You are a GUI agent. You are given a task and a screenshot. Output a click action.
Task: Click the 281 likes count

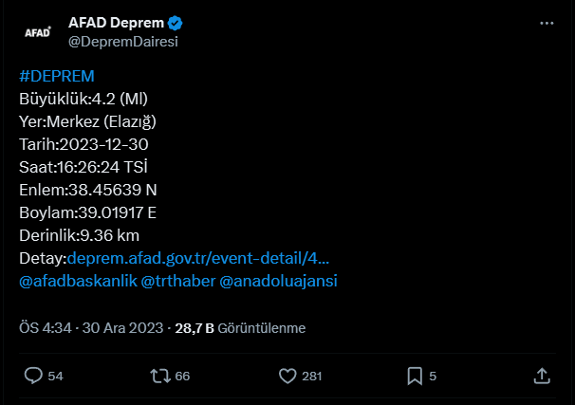(x=312, y=376)
